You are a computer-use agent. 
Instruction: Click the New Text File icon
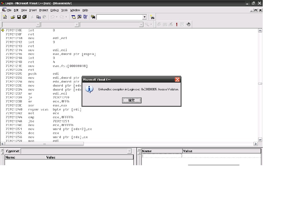point(5,17)
